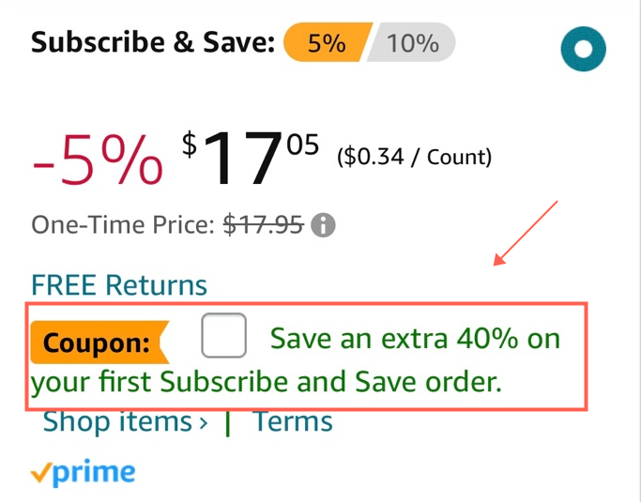Image resolution: width=641 pixels, height=502 pixels.
Task: Open the coupon Terms link
Action: (x=292, y=422)
